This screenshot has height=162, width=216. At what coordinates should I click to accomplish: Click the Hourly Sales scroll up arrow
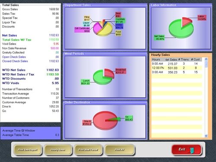[x=206, y=59]
